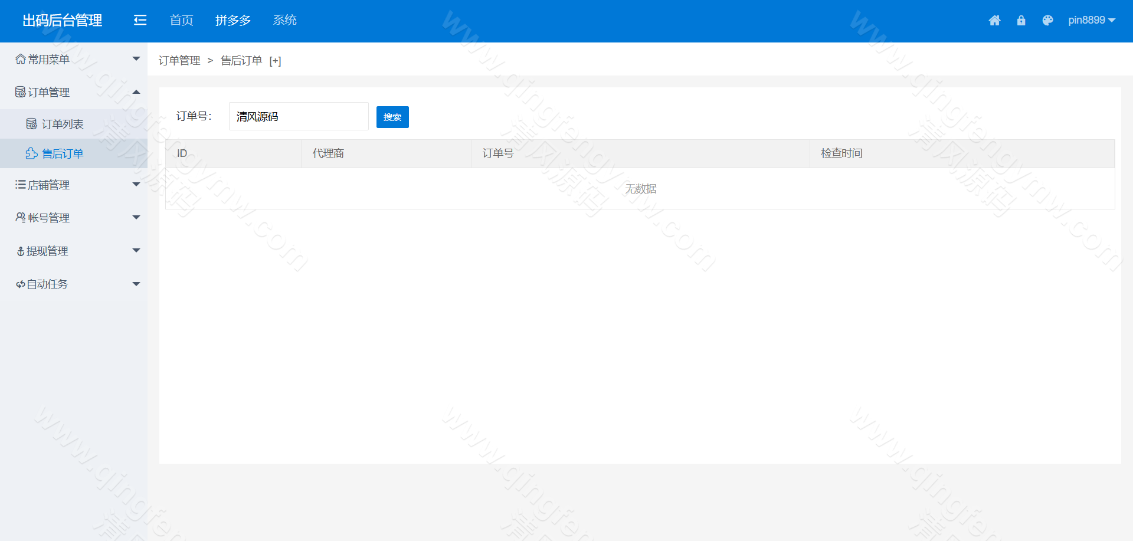Click the 搜索 search button
The image size is (1133, 541).
[392, 117]
